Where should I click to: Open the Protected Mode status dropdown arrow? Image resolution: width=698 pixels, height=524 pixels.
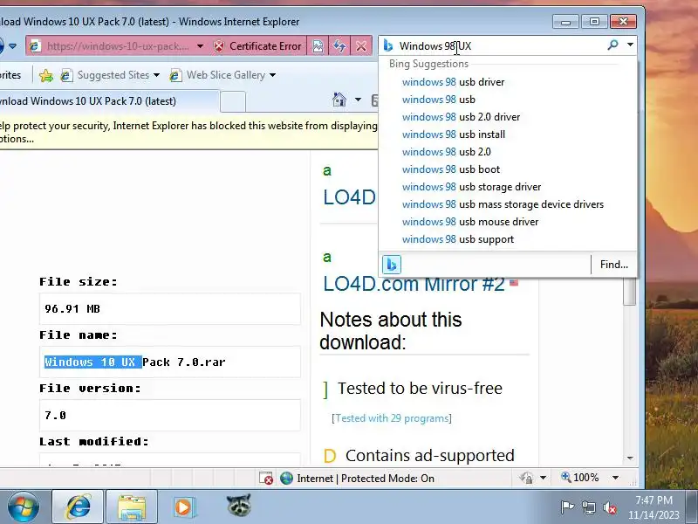click(x=543, y=478)
